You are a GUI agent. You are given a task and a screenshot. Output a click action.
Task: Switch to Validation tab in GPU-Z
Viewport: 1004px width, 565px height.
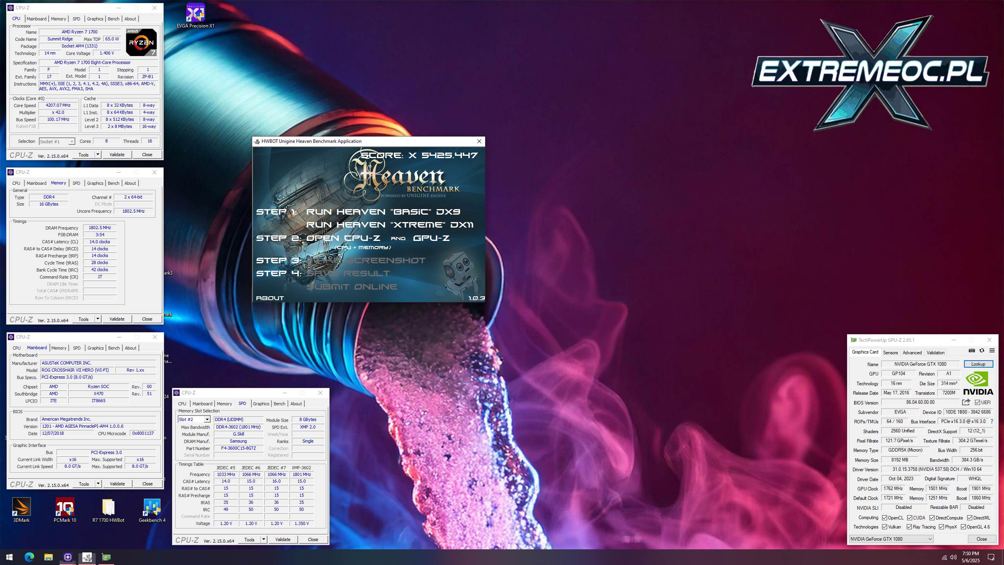[x=935, y=352]
